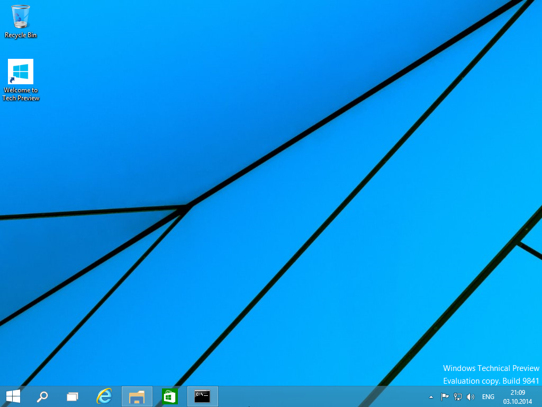Open the Start menu
The width and height of the screenshot is (542, 407).
point(12,396)
